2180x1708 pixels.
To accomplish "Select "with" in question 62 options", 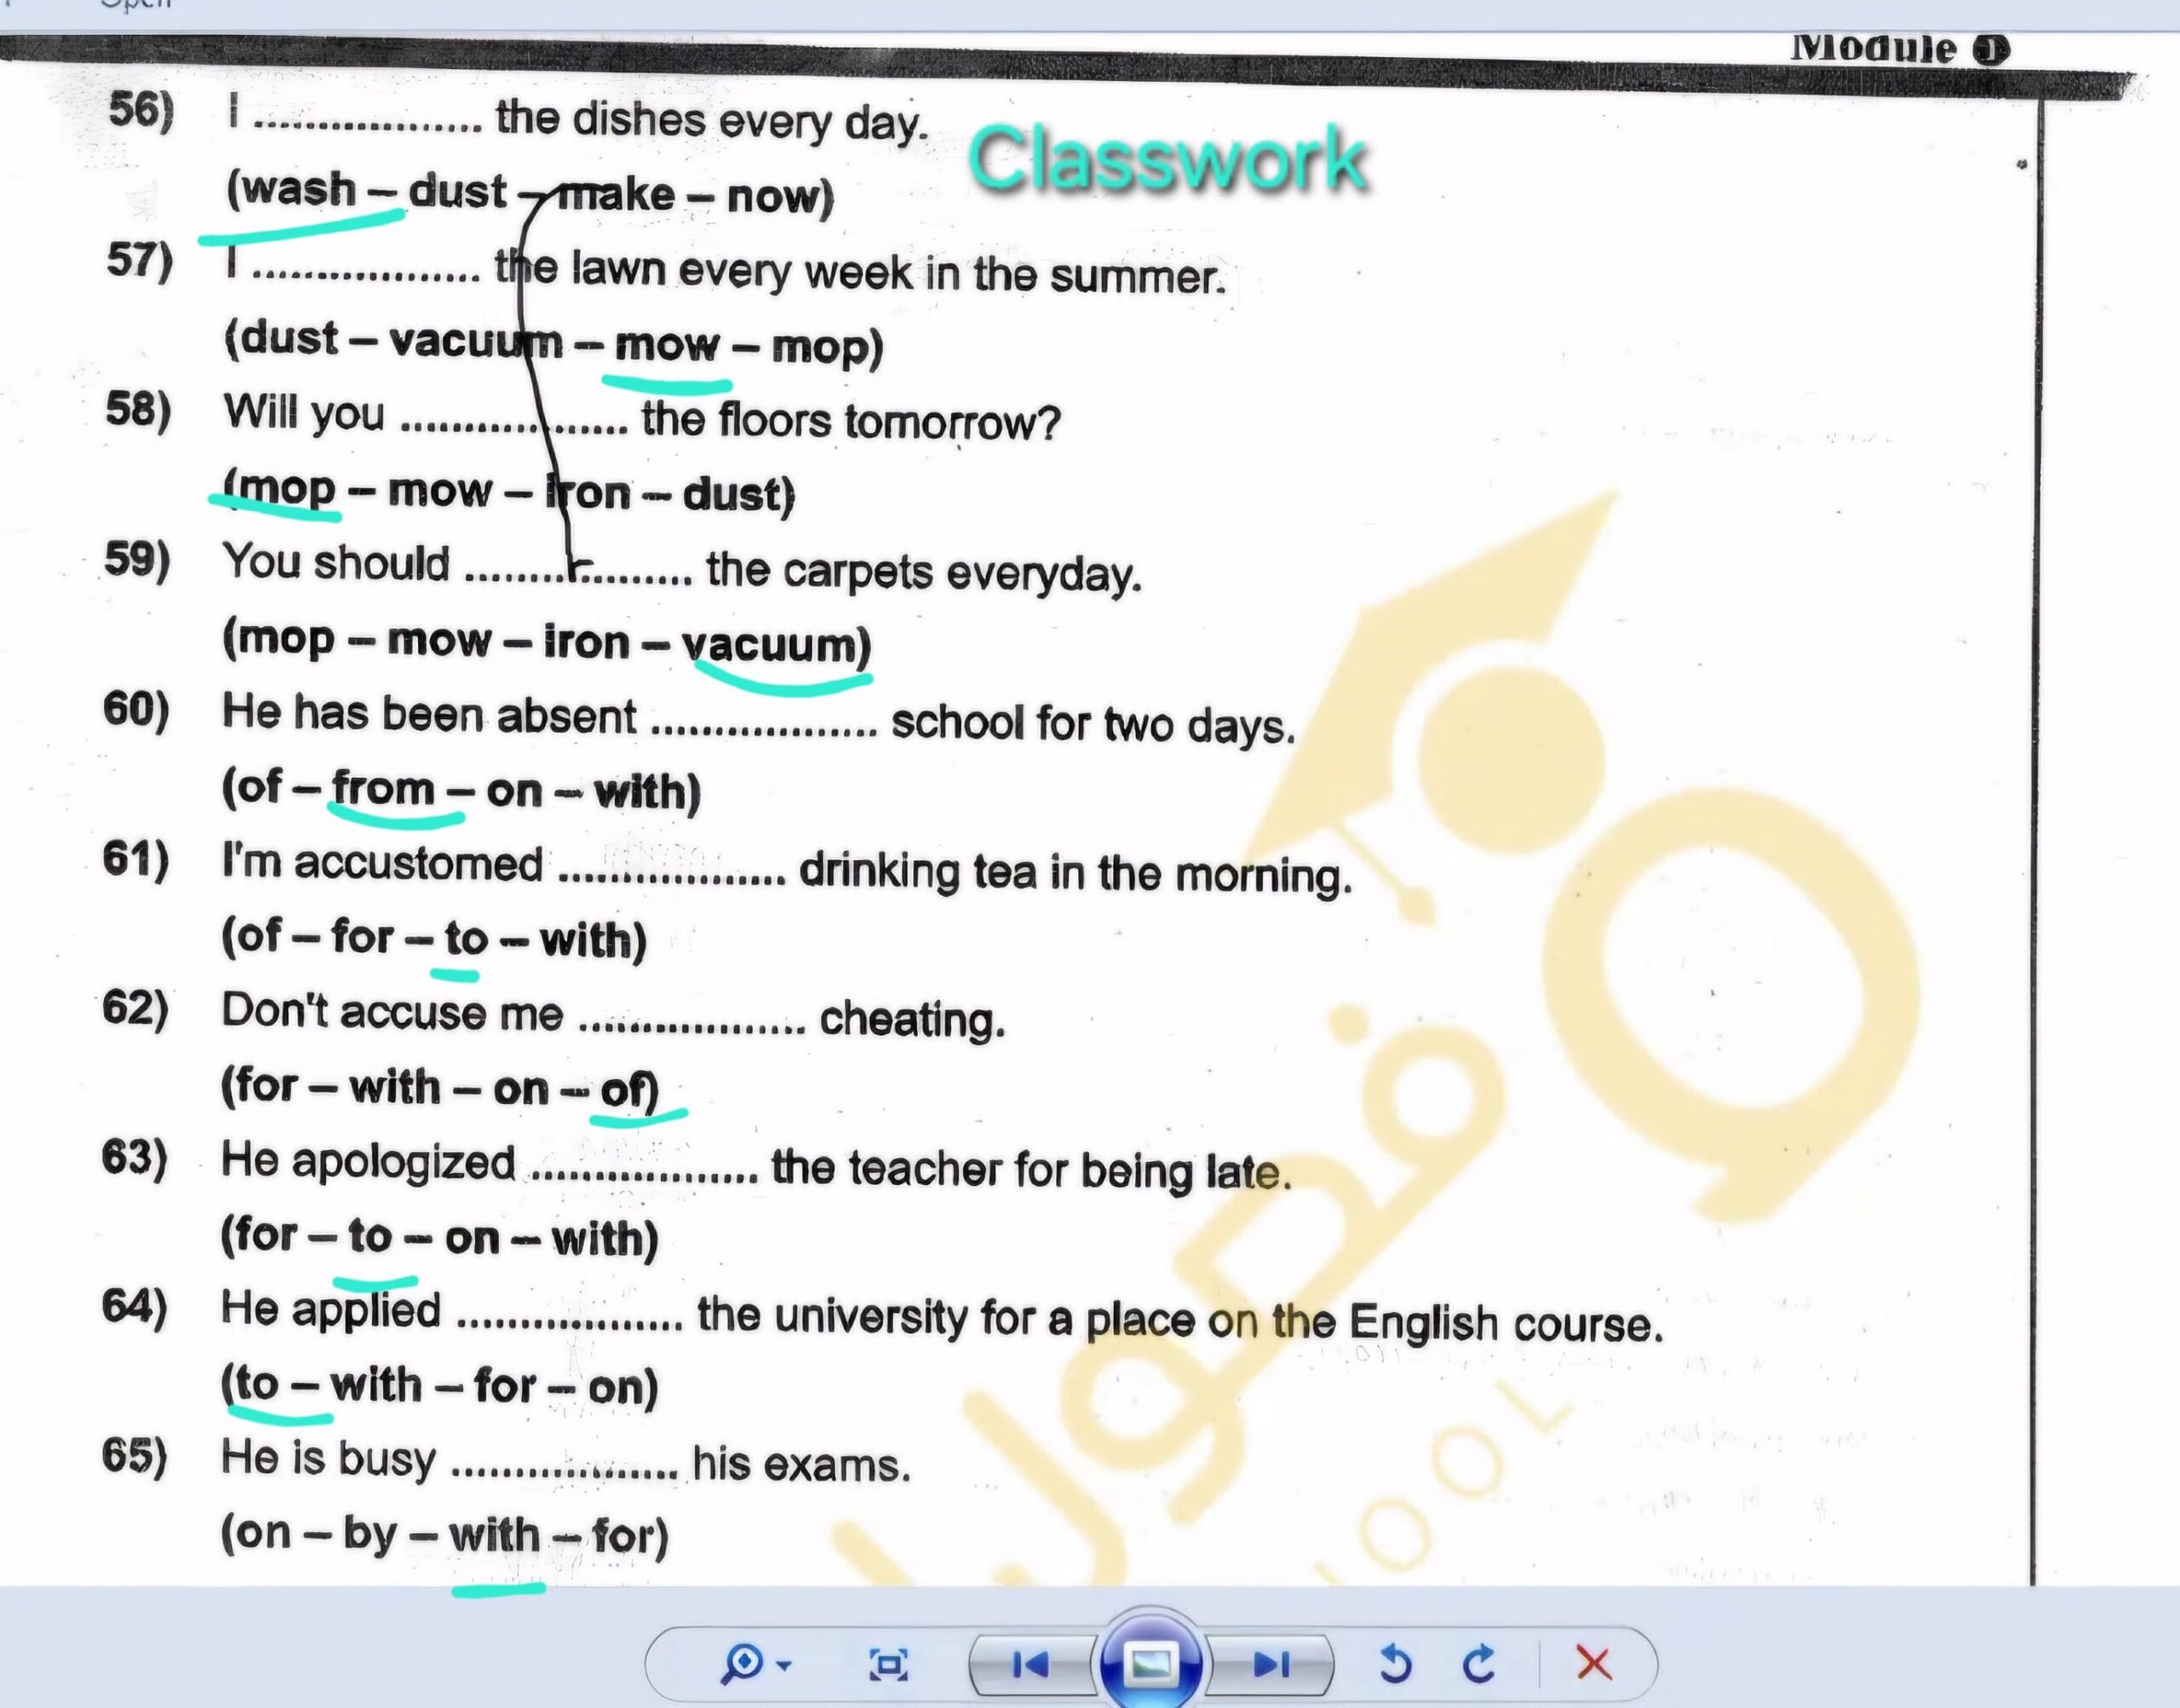I will pyautogui.click(x=395, y=1086).
